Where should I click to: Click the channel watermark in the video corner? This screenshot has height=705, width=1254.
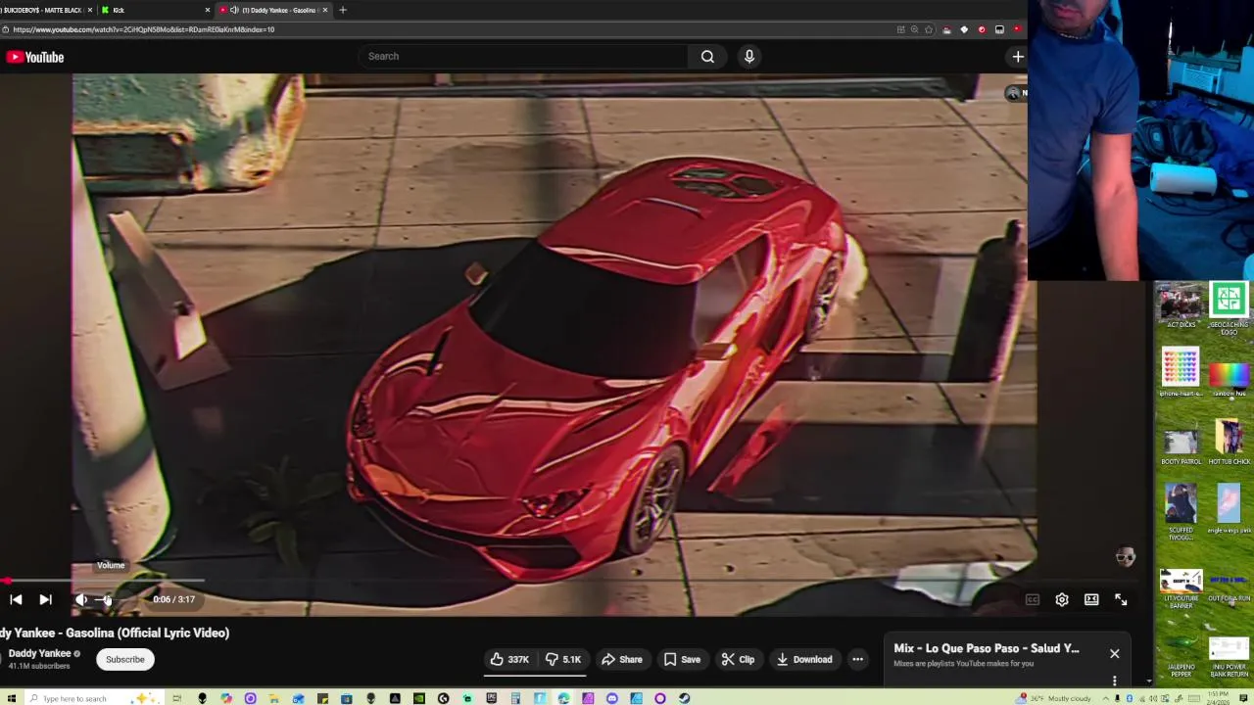tap(1125, 557)
